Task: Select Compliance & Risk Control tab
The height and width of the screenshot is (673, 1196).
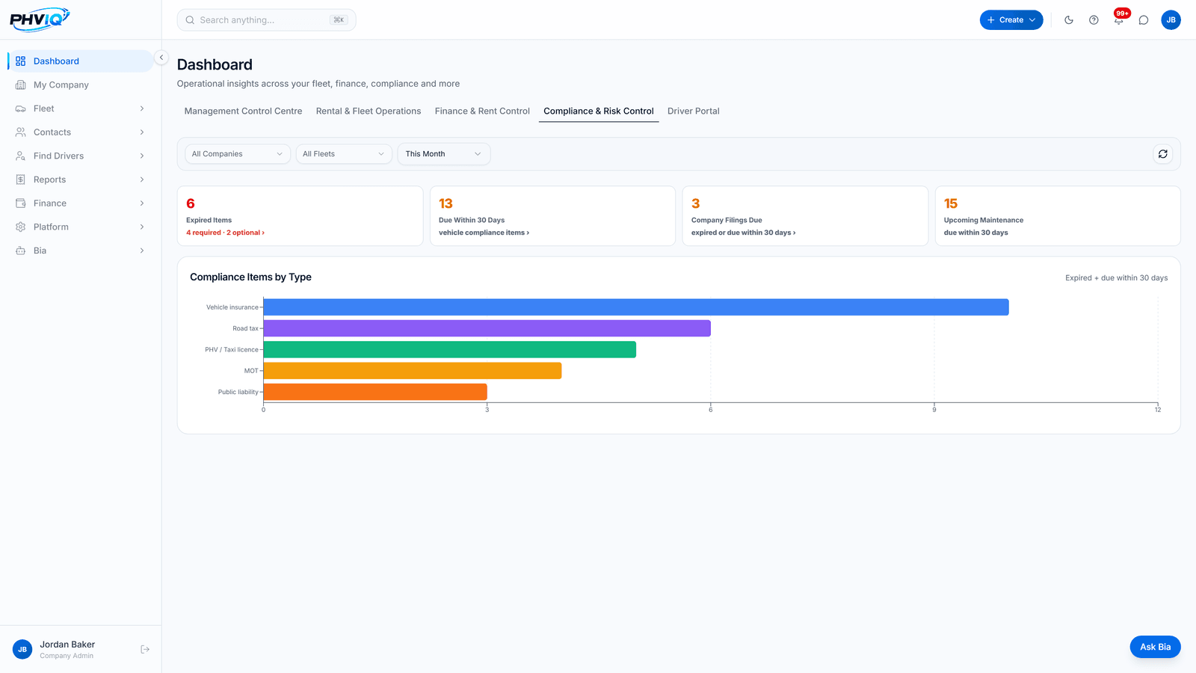Action: [599, 111]
